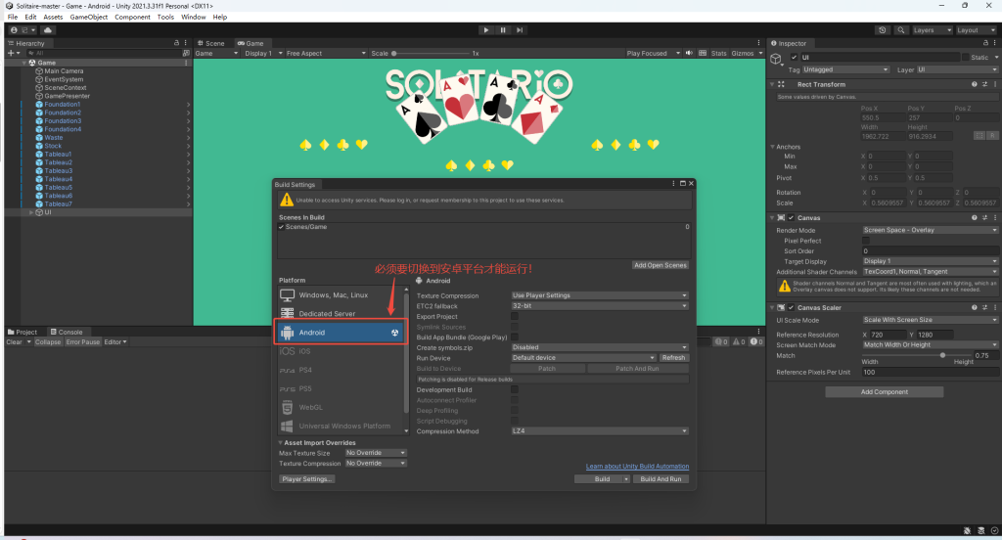
Task: Click the Player Settings button
Action: tap(307, 479)
